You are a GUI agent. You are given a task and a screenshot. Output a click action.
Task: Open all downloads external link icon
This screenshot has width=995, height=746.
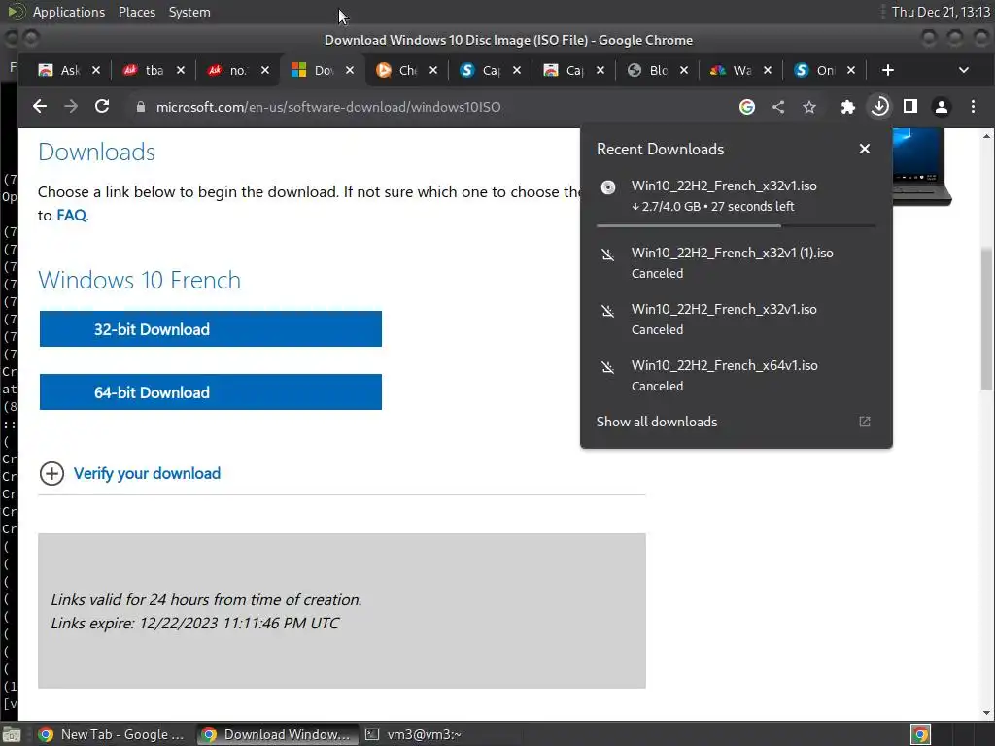click(x=864, y=422)
